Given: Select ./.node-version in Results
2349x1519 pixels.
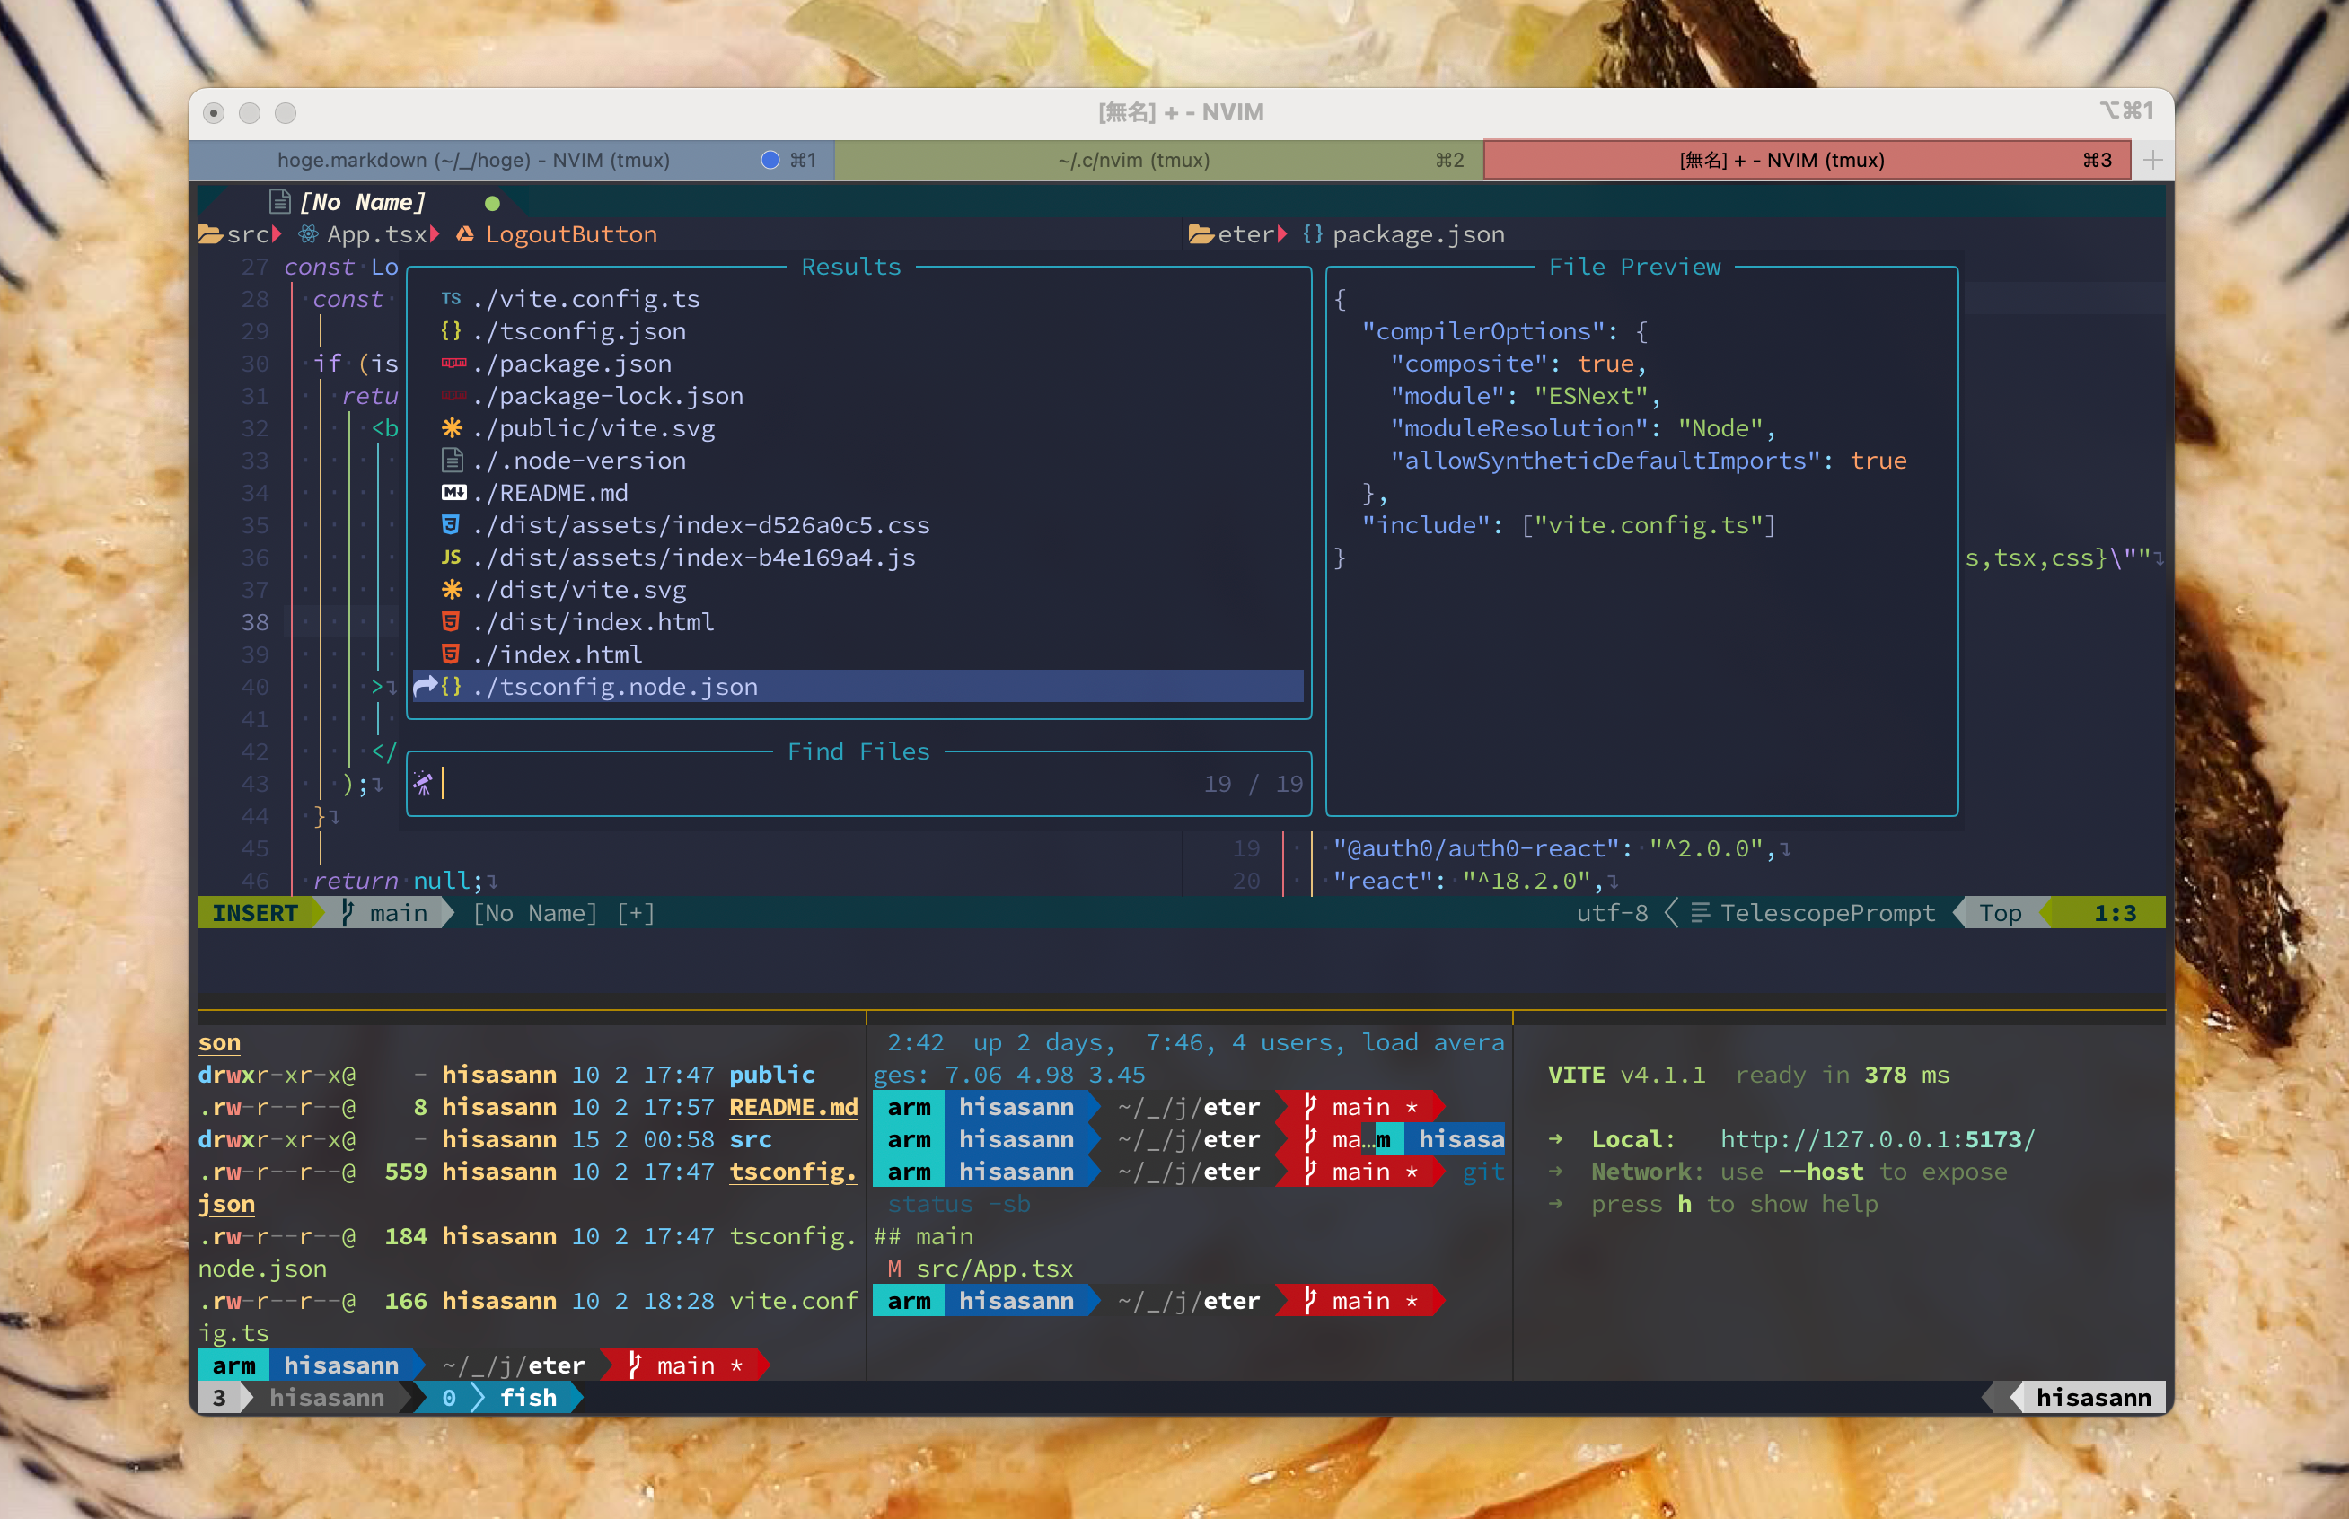Looking at the screenshot, I should tap(579, 461).
